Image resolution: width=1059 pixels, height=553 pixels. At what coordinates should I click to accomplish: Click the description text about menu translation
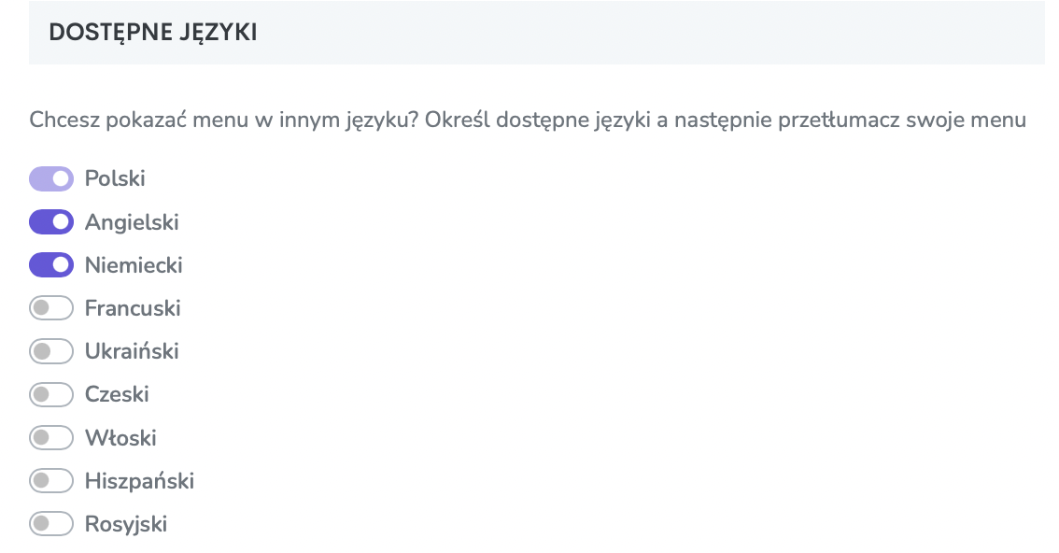(x=528, y=121)
